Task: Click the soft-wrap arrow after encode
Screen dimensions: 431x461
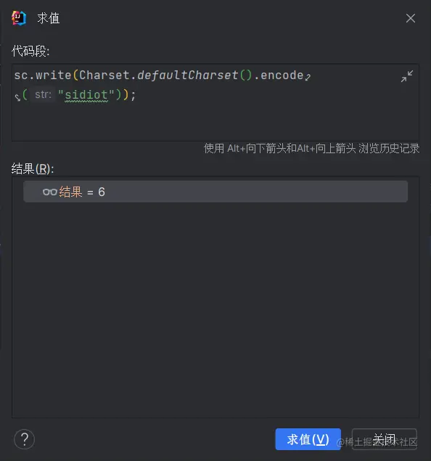Action: tap(308, 78)
